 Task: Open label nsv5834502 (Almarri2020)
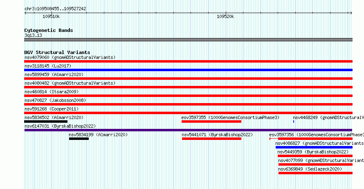[54, 117]
